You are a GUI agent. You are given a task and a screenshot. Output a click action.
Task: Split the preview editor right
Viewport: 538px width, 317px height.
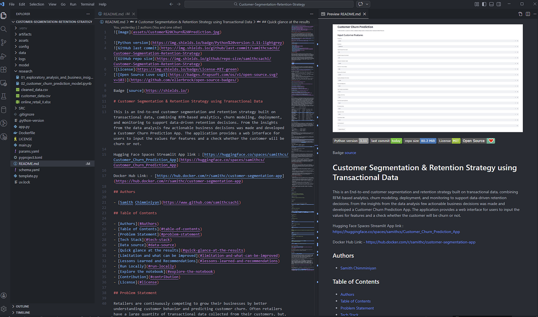[x=527, y=14]
